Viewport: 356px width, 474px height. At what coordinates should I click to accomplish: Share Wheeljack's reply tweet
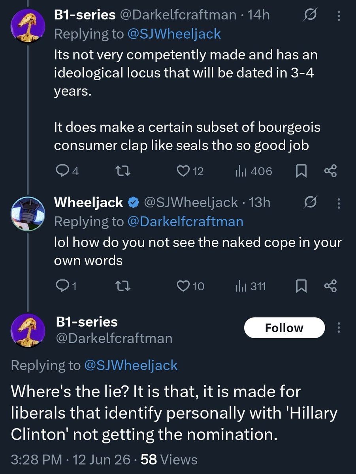click(x=330, y=286)
